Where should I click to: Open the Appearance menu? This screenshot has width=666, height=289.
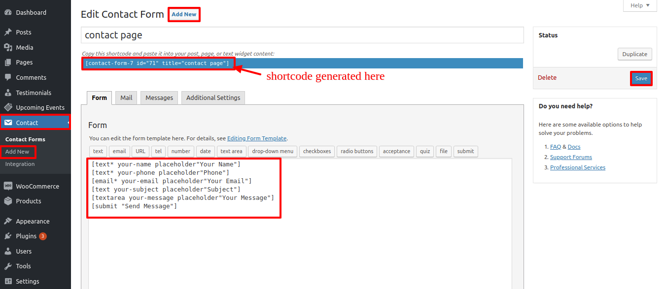pos(33,221)
